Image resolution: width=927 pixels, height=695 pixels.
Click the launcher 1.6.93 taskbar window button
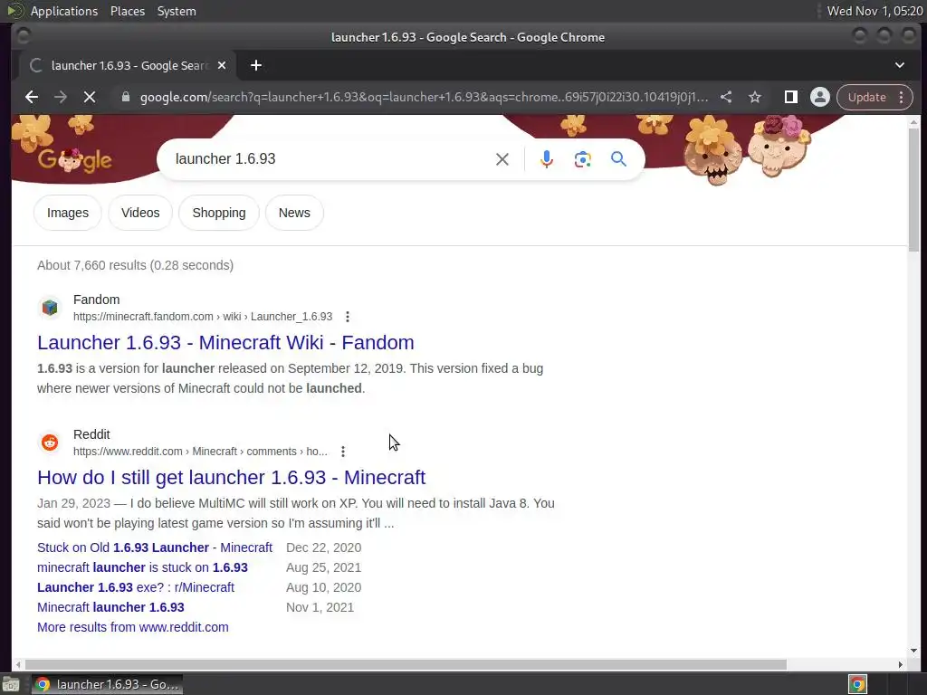coord(107,684)
